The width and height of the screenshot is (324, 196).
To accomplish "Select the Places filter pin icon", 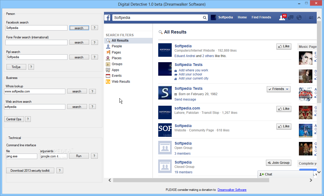I will coord(108,58).
